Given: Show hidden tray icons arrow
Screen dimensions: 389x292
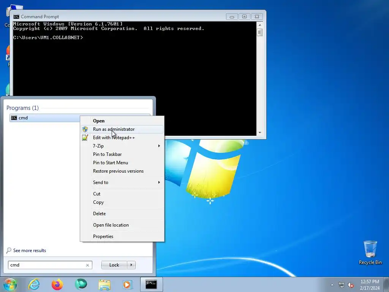Looking at the screenshot, I should click(332, 285).
